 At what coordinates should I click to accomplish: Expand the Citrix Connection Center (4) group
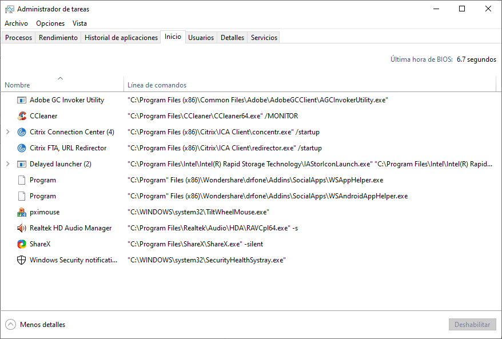click(x=8, y=132)
